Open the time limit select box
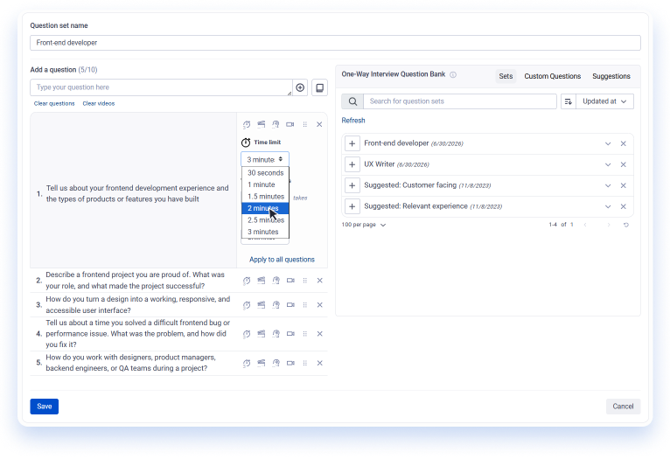Image resolution: width=670 pixels, height=459 pixels. click(x=265, y=159)
